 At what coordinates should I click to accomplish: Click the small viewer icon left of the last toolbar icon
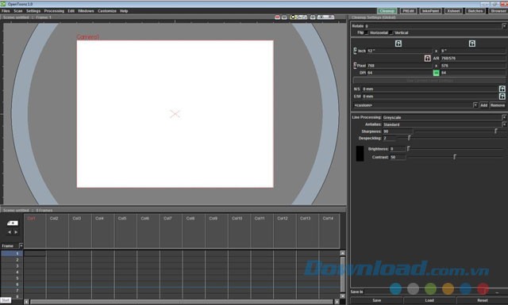tap(313, 17)
